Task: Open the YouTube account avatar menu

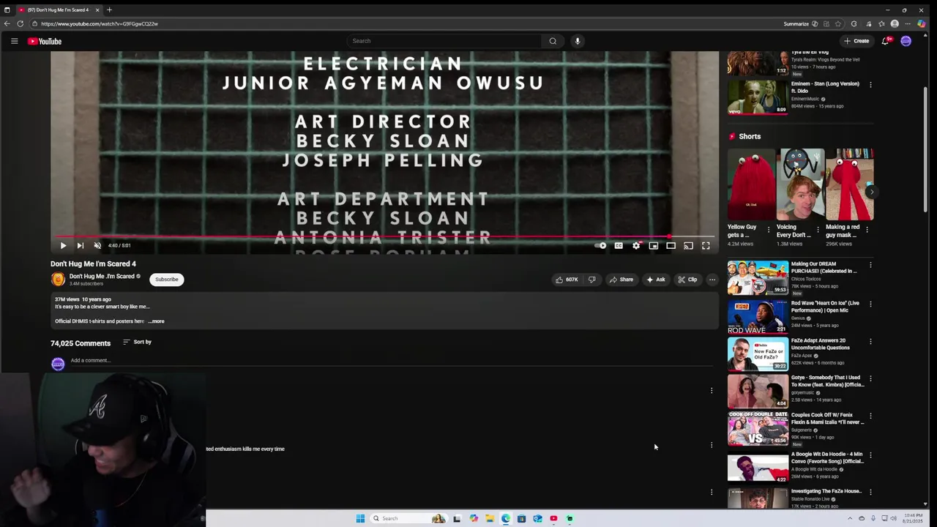Action: click(x=906, y=41)
